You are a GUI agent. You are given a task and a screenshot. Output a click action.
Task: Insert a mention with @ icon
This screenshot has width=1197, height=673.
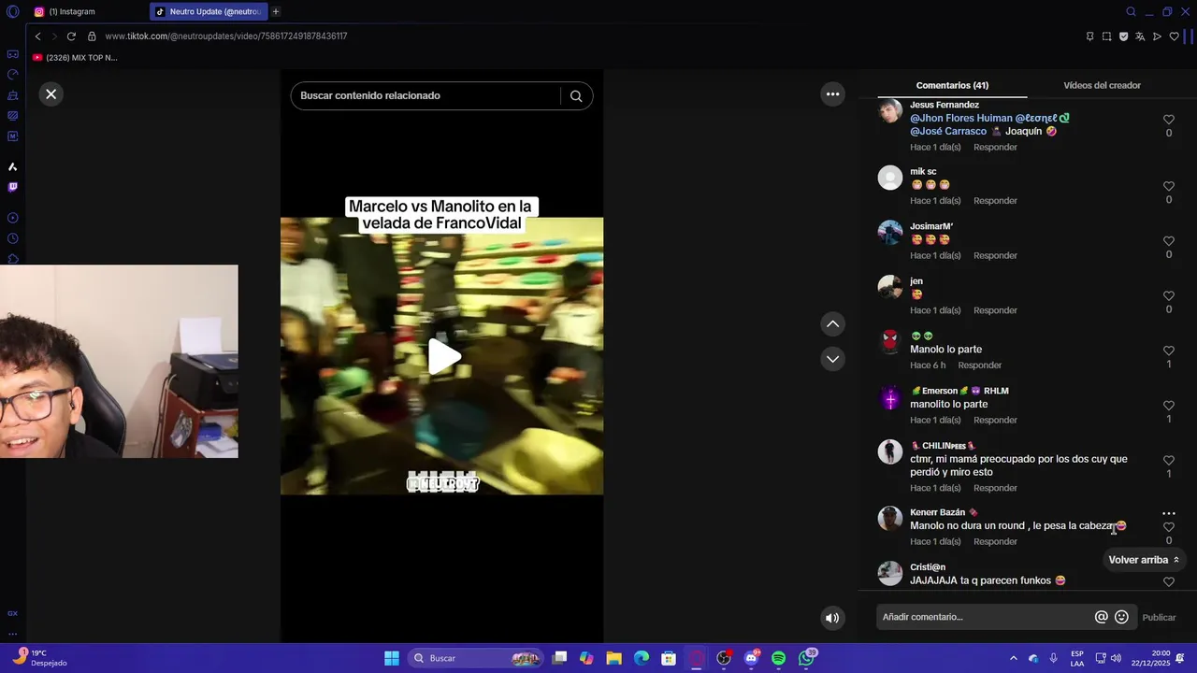click(1102, 617)
